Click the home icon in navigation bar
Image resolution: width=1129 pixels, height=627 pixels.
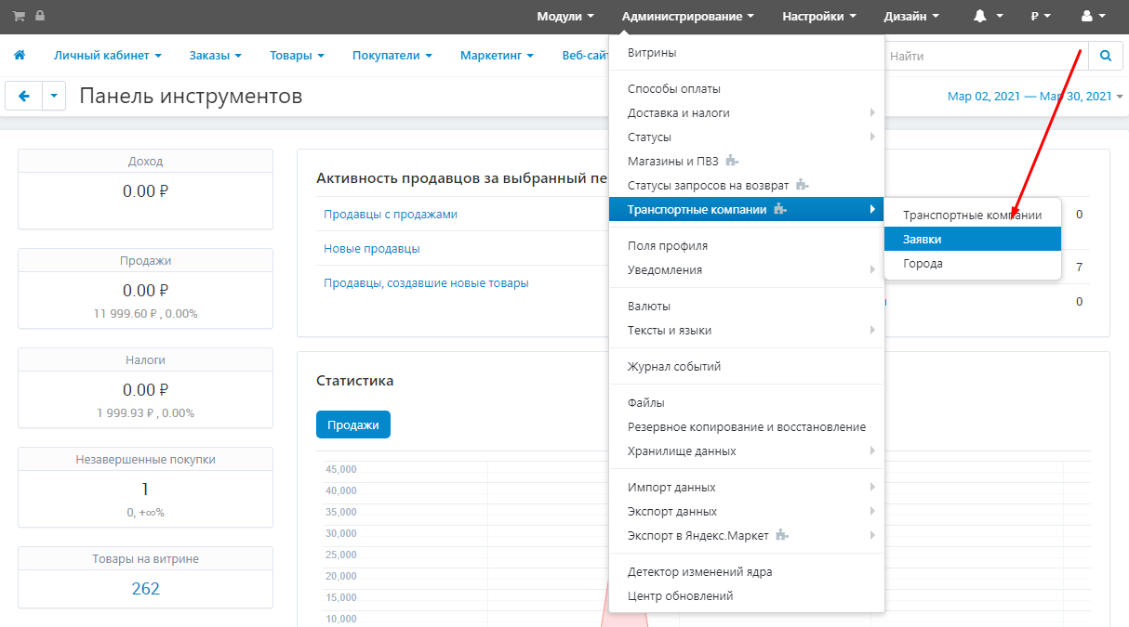[20, 56]
